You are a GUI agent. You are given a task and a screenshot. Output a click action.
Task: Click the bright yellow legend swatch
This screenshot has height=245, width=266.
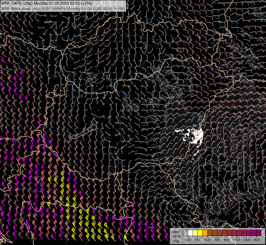(x=200, y=233)
